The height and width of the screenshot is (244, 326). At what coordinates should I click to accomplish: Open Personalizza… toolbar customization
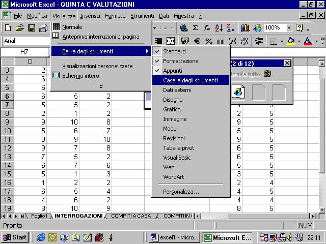coord(191,192)
